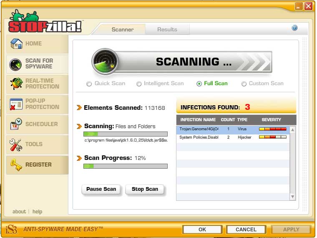The height and width of the screenshot is (238, 317).
Task: Click the COUNT column header
Action: click(228, 120)
